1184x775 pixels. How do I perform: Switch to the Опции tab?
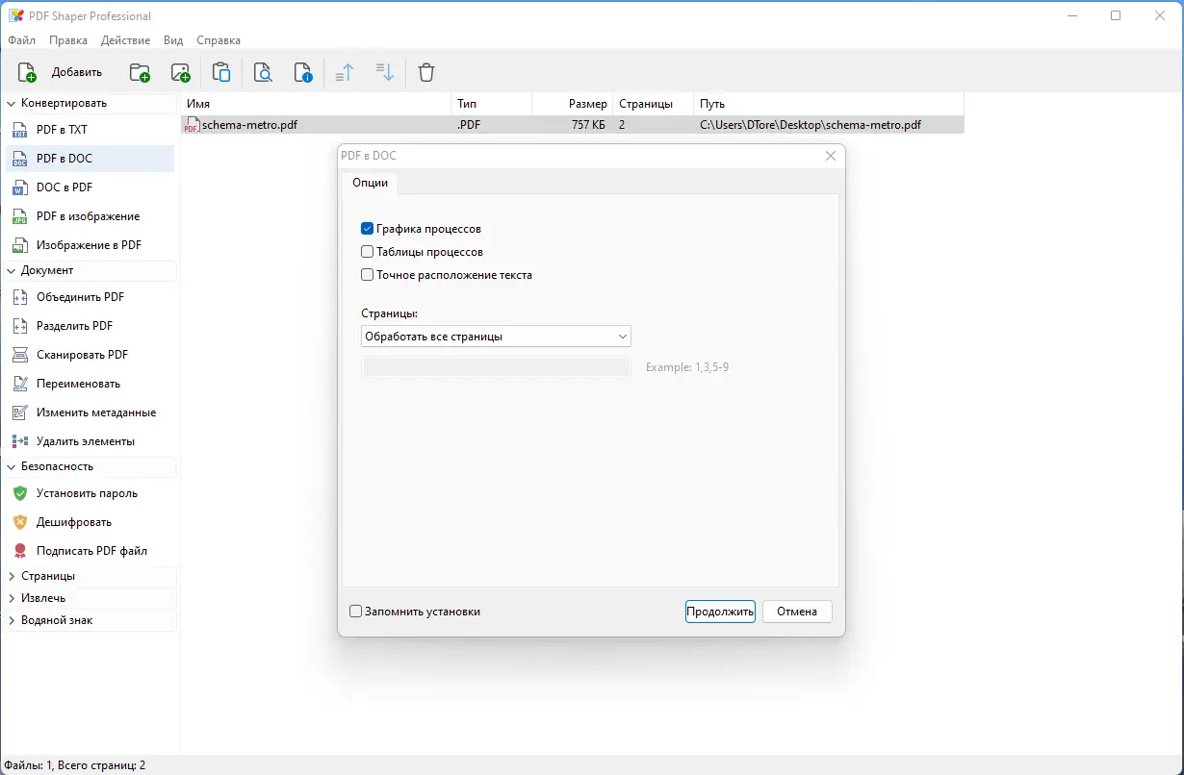[x=371, y=182]
